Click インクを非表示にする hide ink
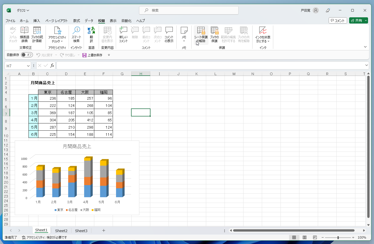This screenshot has width=374, height=244. [263, 35]
